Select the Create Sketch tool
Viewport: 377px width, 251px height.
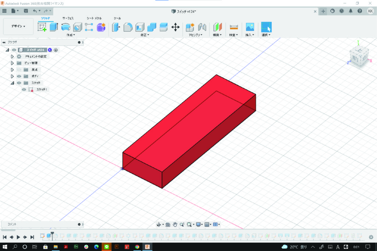pos(42,27)
